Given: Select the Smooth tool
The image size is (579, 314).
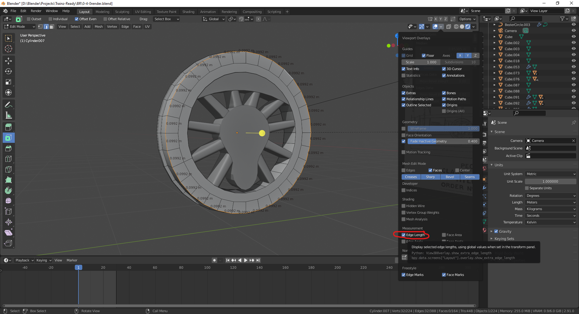Looking at the screenshot, I should click(x=8, y=201).
